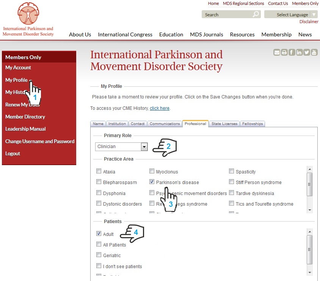
Task: Open the Education menu
Action: click(x=171, y=34)
